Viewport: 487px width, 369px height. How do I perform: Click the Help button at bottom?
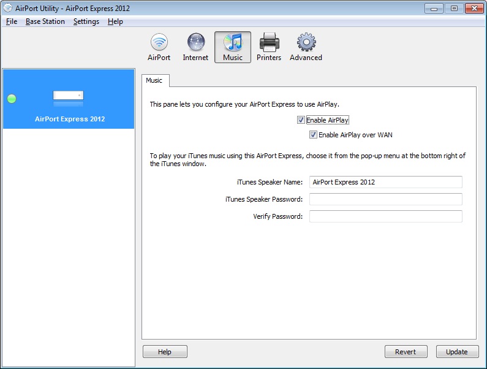(165, 352)
